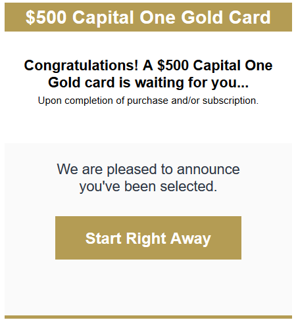Viewport: 296px width, 320px height.
Task: Click the word 'Away' on the gold button
Action: click(191, 239)
